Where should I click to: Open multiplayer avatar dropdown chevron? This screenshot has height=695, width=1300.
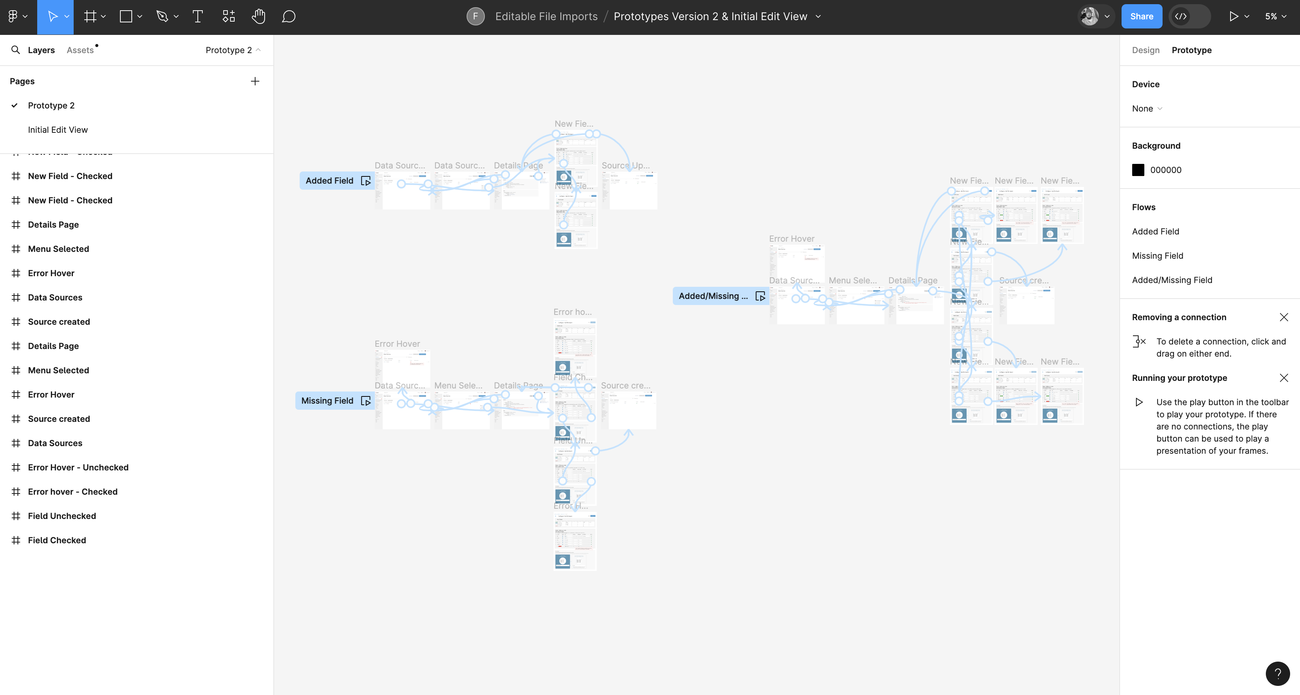point(1107,17)
